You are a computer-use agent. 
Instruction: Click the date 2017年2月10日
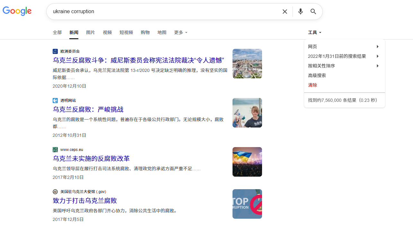click(68, 177)
